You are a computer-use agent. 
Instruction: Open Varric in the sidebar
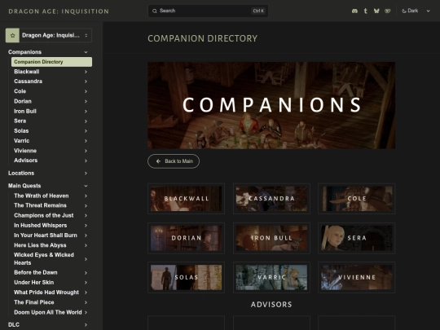tap(51, 141)
